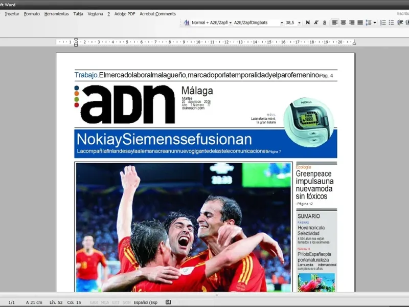The height and width of the screenshot is (307, 409).
Task: Open the Formato menu
Action: tap(32, 14)
